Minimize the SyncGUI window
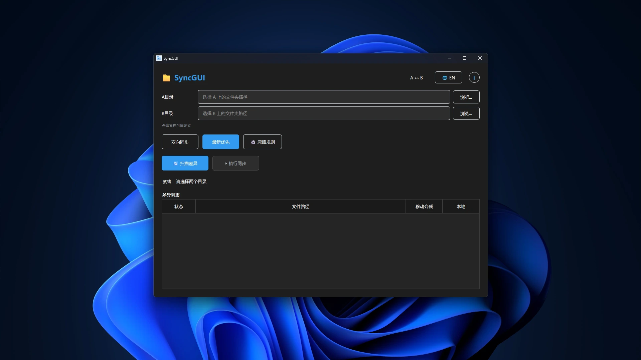 tap(450, 58)
